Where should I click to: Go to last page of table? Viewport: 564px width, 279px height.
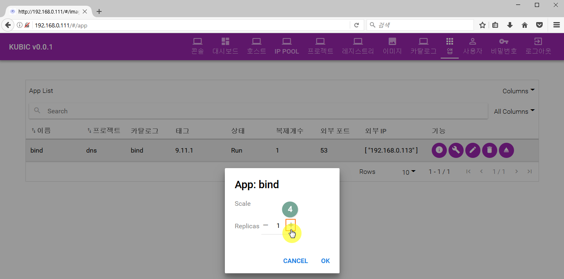[x=530, y=171]
